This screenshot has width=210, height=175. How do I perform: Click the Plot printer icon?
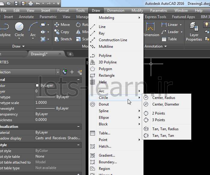tap(31, 3)
